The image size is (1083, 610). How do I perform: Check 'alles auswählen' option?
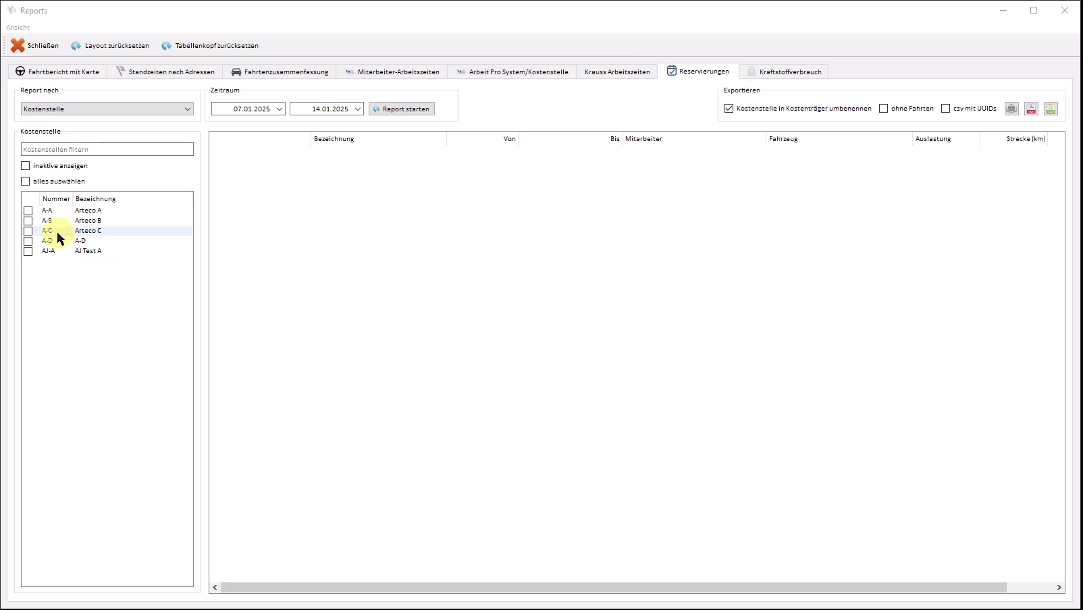(x=26, y=182)
